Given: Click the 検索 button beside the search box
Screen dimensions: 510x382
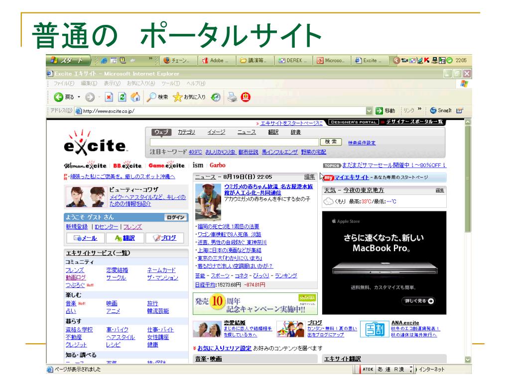Looking at the screenshot, I should (331, 142).
